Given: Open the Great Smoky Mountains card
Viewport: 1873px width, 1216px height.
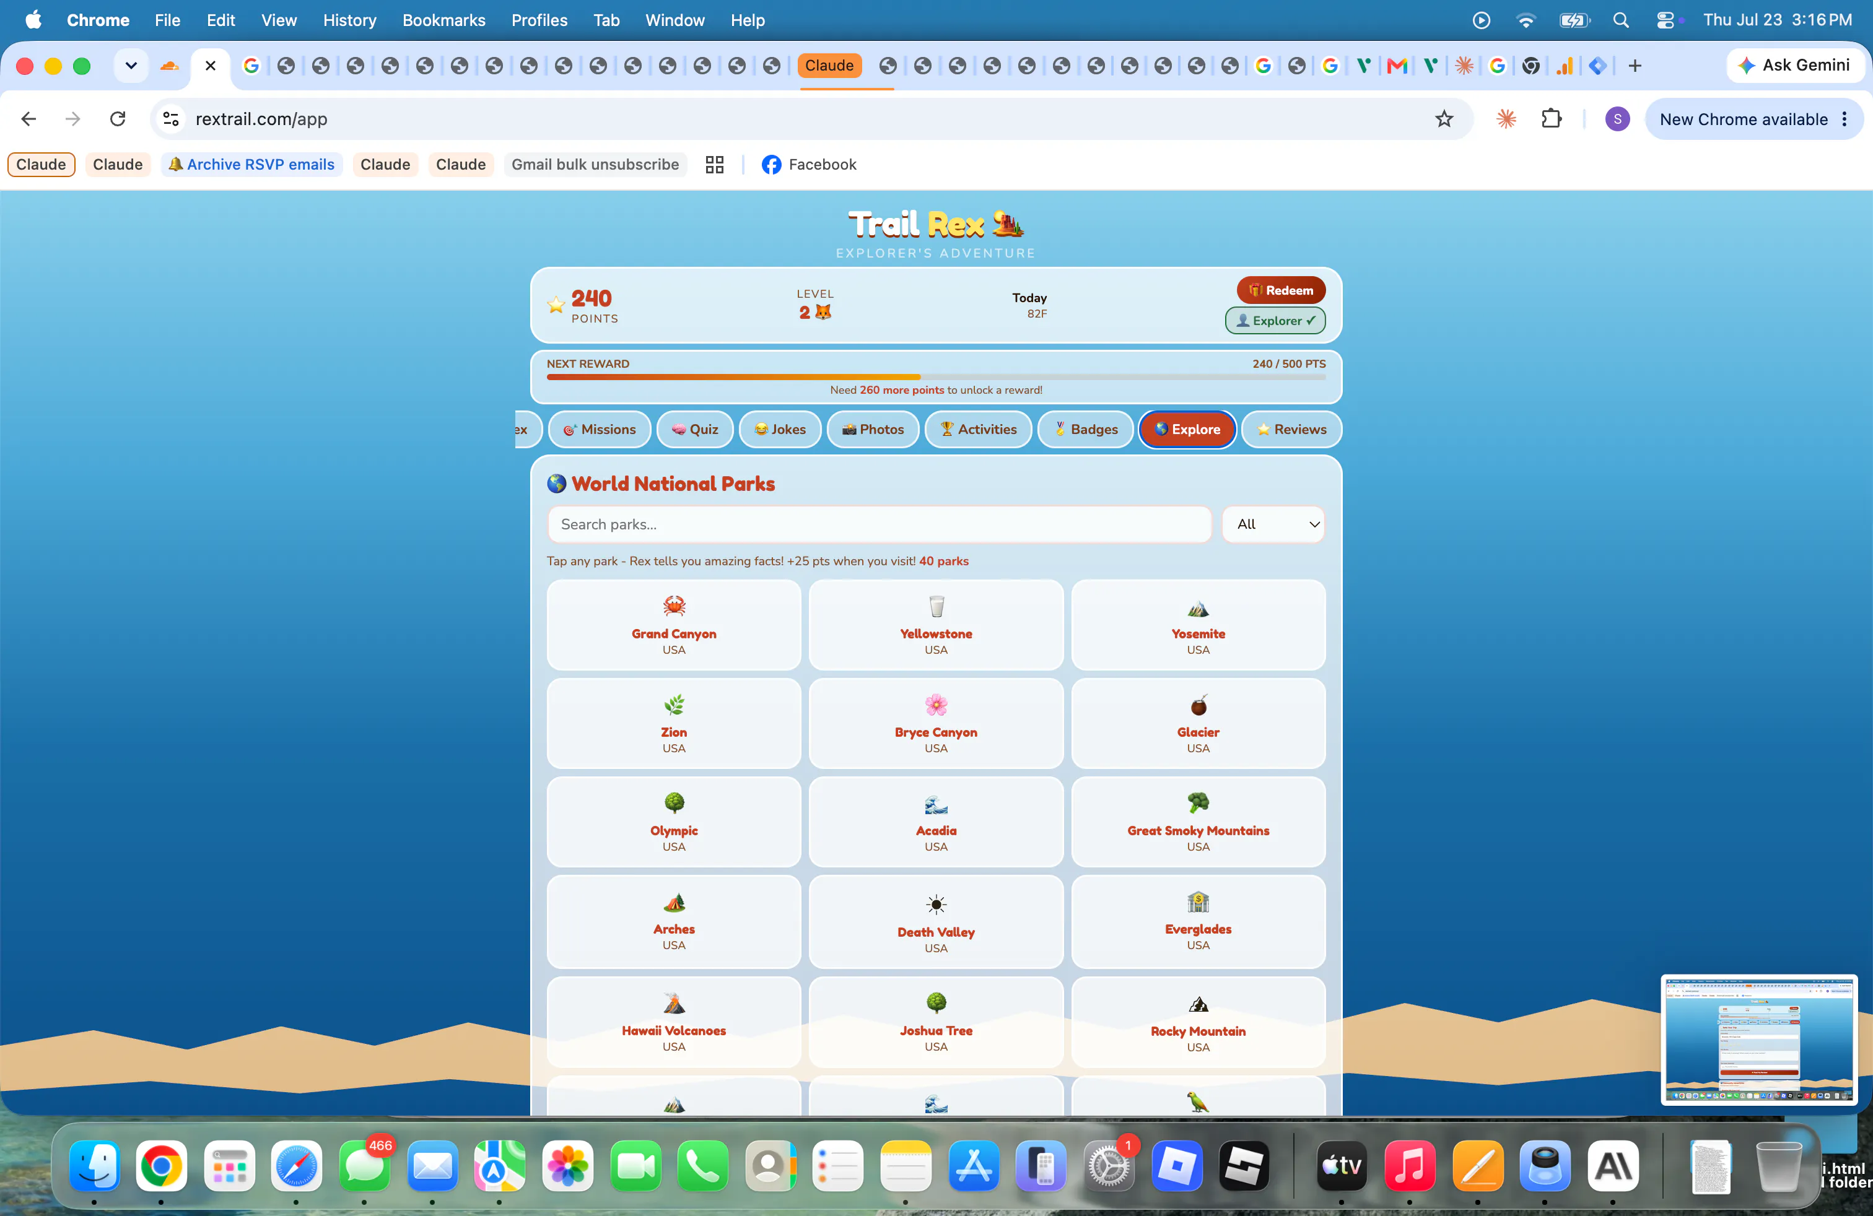Looking at the screenshot, I should click(1198, 821).
